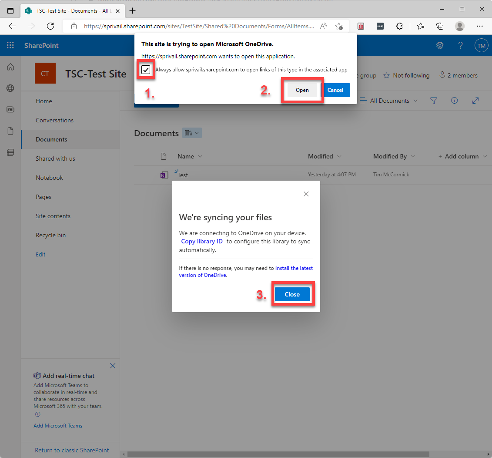This screenshot has width=492, height=458.
Task: Open browser Settings and more menu
Action: (x=480, y=26)
